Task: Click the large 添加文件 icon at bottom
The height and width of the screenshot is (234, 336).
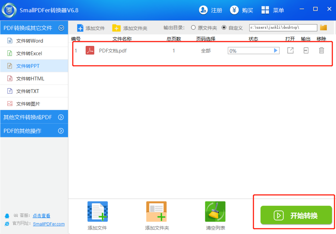Action: [x=97, y=212]
